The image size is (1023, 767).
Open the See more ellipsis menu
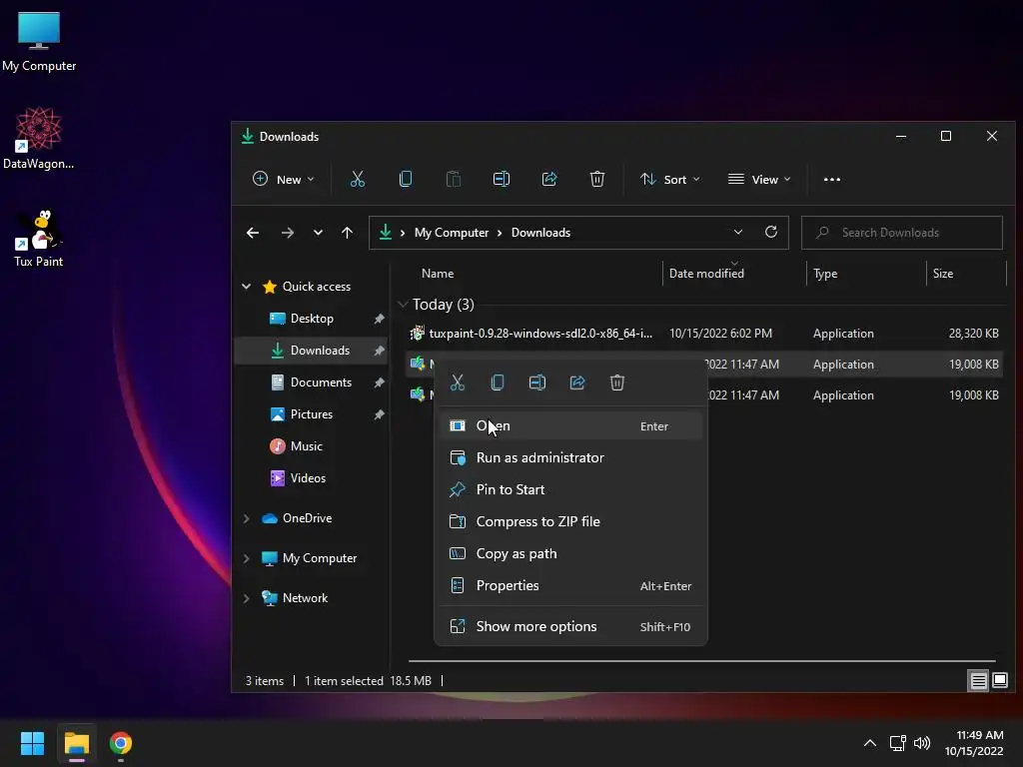point(832,180)
